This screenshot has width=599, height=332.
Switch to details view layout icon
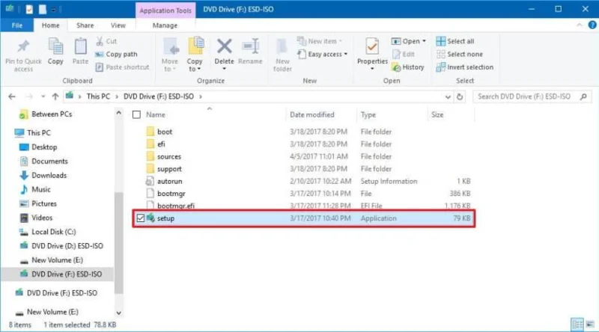pyautogui.click(x=577, y=325)
